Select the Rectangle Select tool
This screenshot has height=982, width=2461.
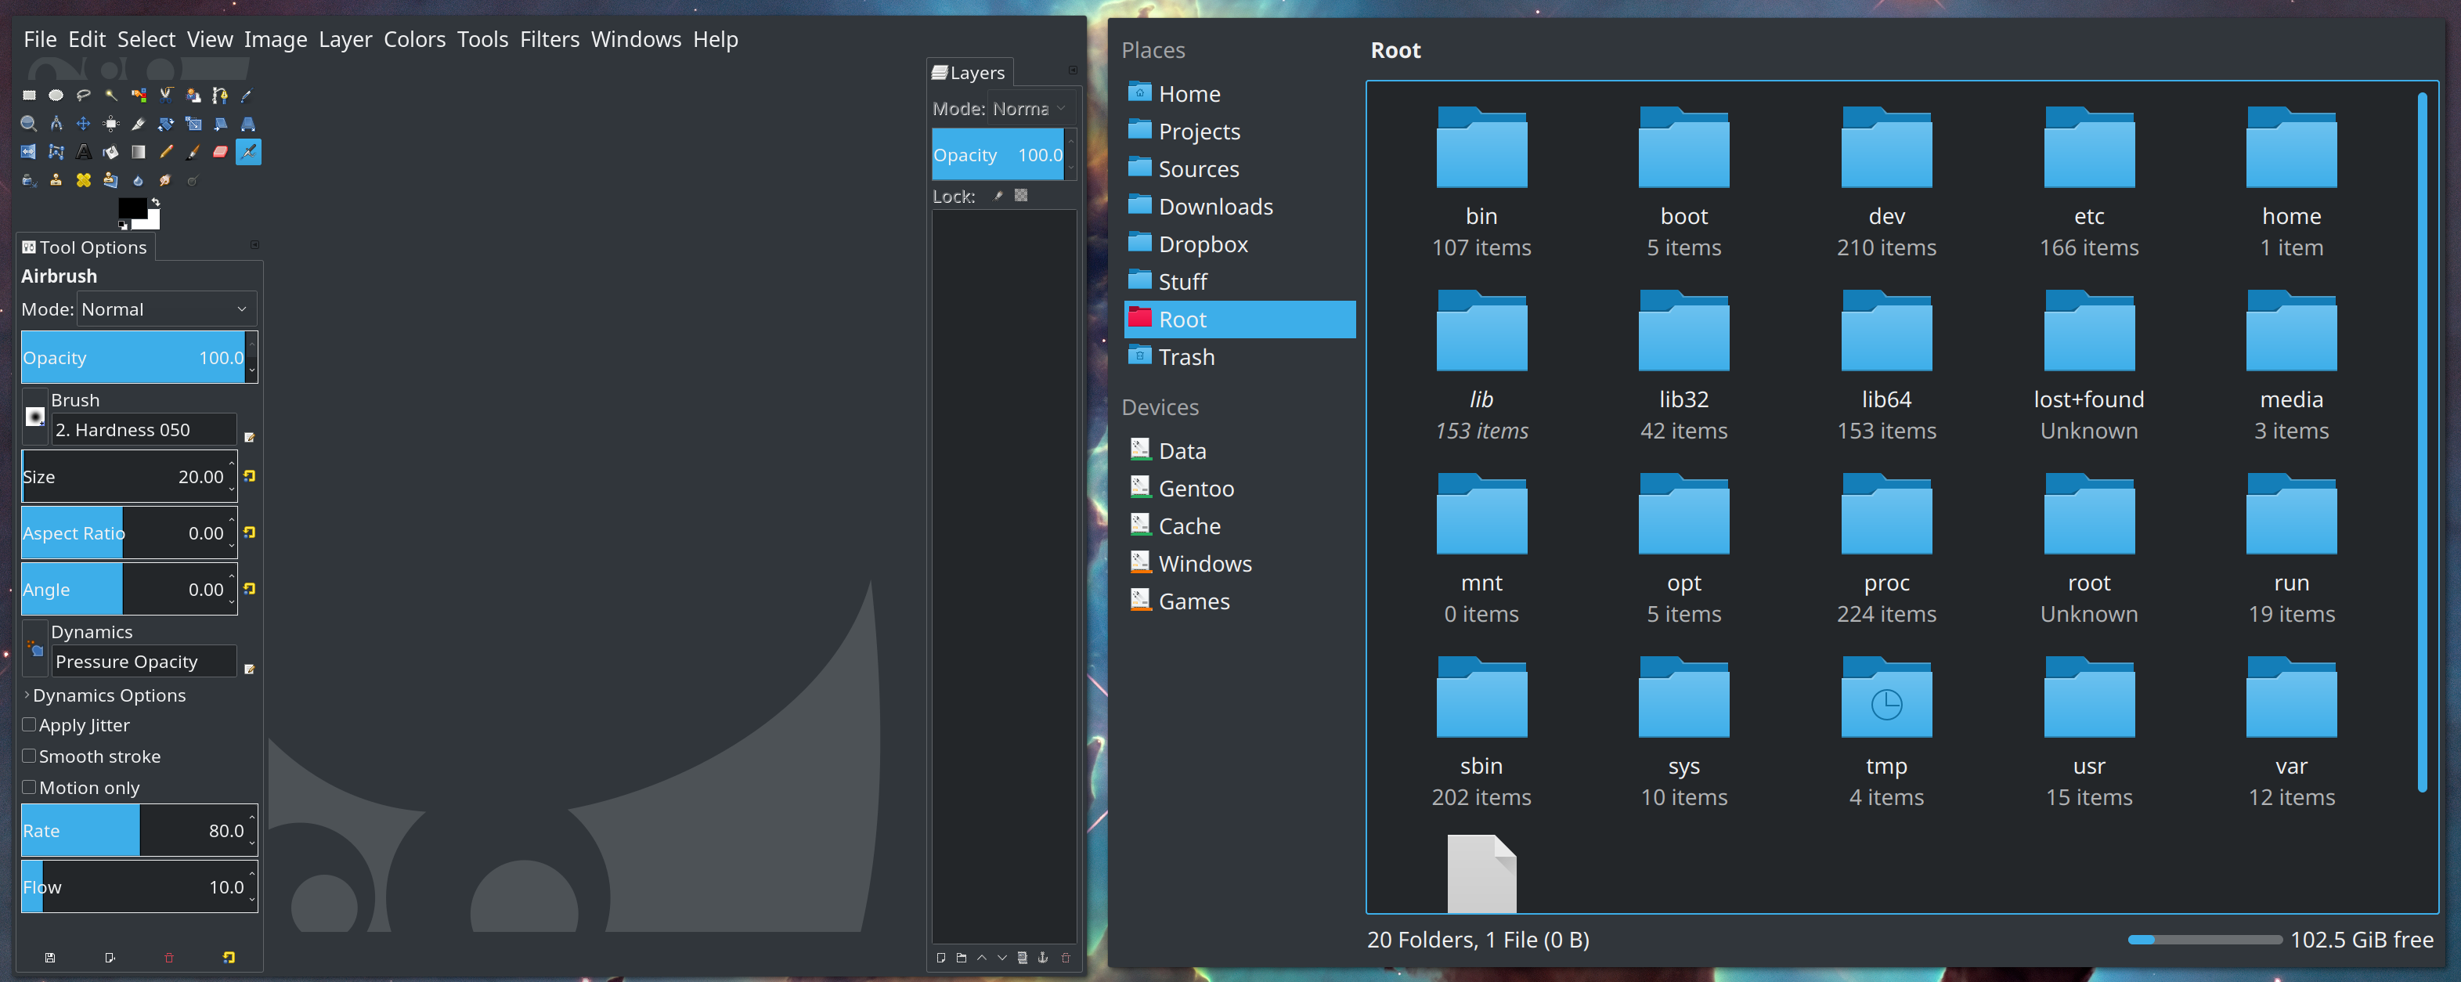point(29,96)
